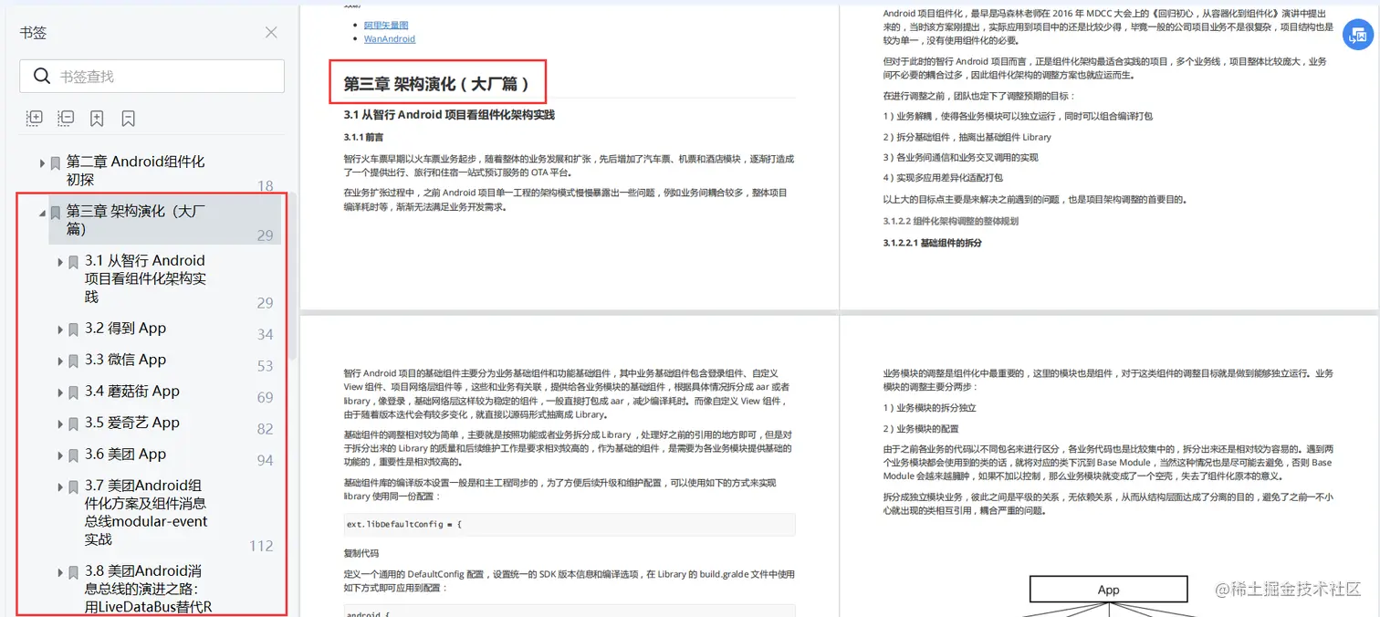Collapse all bookmarks with collapse-all icon

65,118
